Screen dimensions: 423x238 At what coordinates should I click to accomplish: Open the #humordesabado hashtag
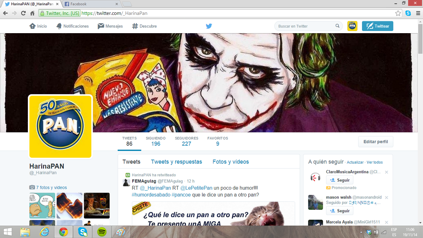[x=151, y=195]
